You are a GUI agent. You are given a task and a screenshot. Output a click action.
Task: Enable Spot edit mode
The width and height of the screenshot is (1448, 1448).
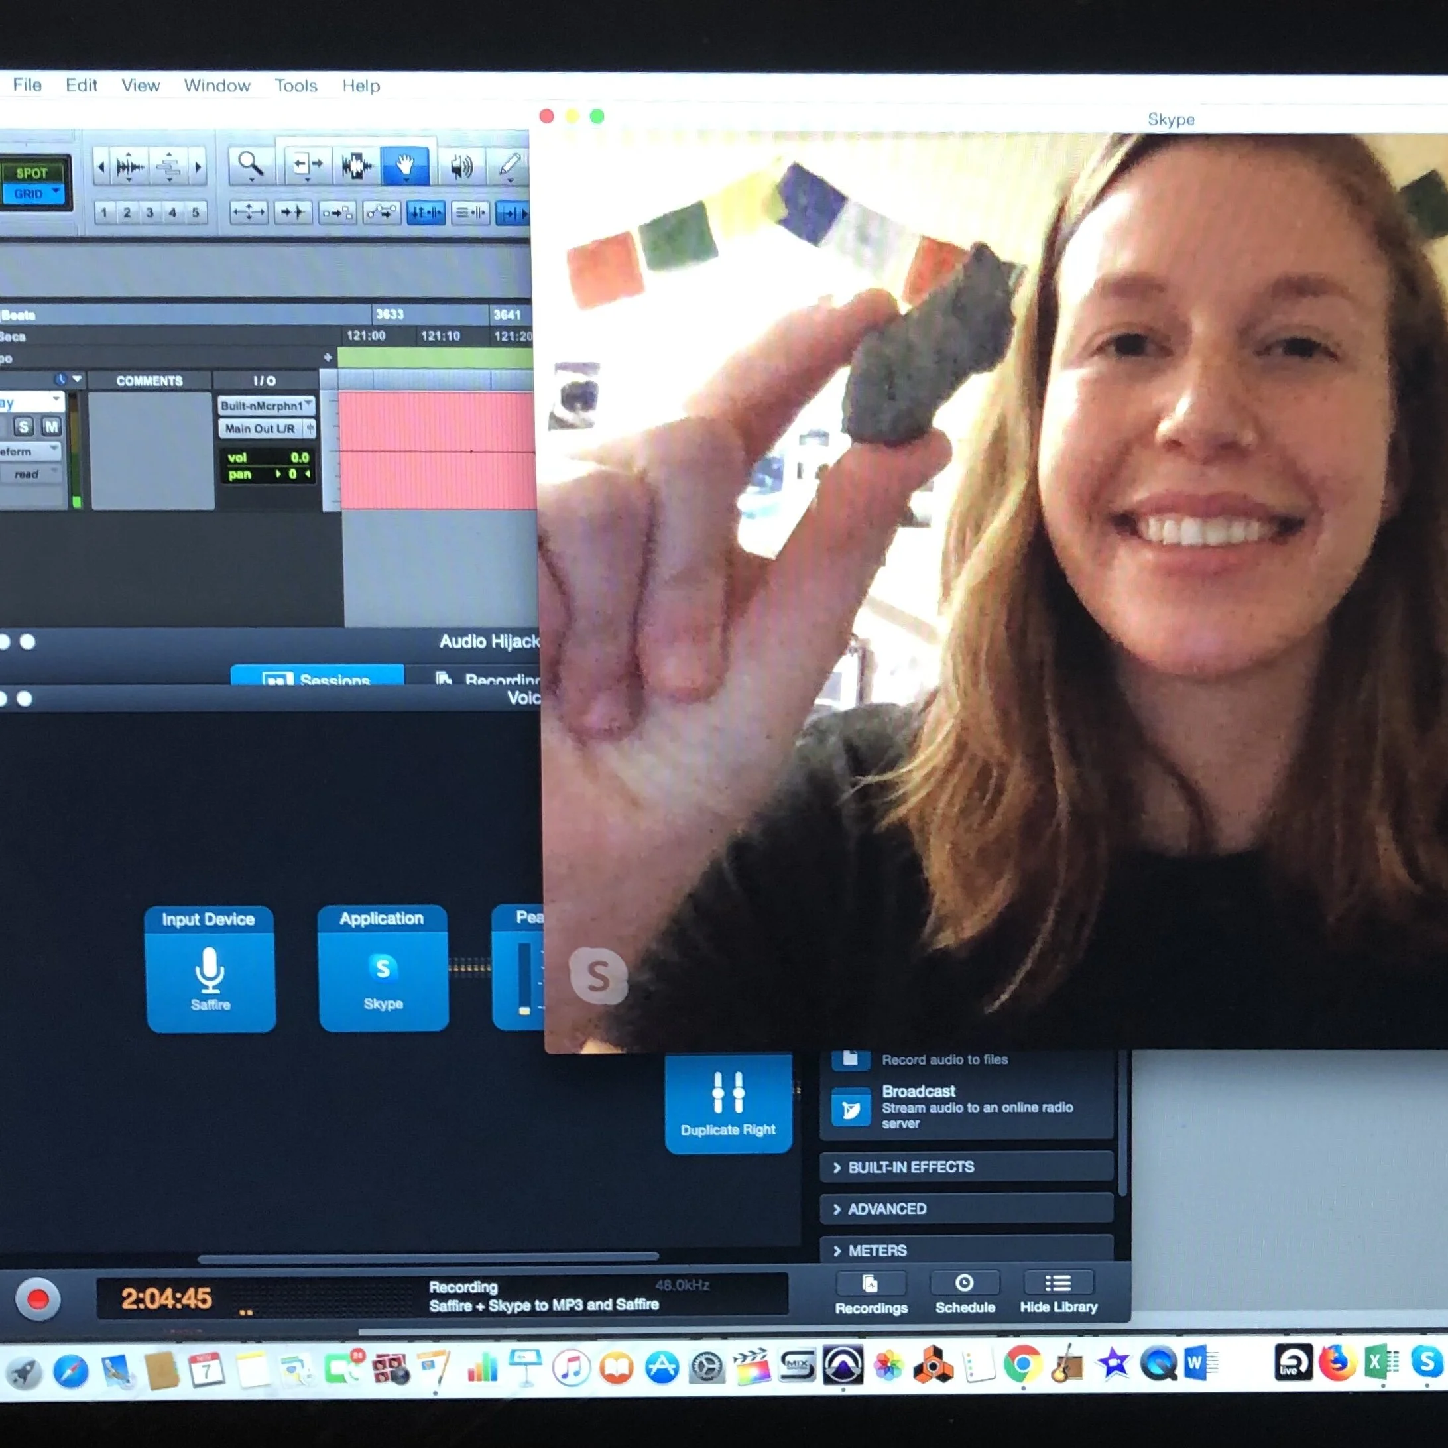(31, 173)
